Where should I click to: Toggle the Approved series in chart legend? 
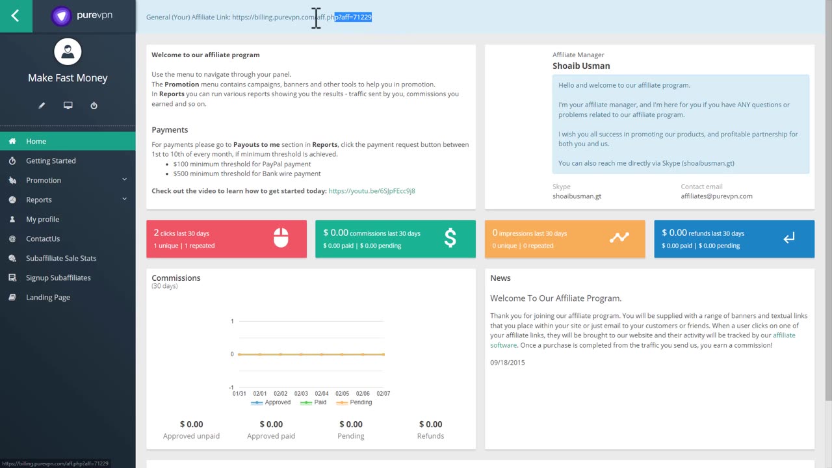click(x=270, y=402)
